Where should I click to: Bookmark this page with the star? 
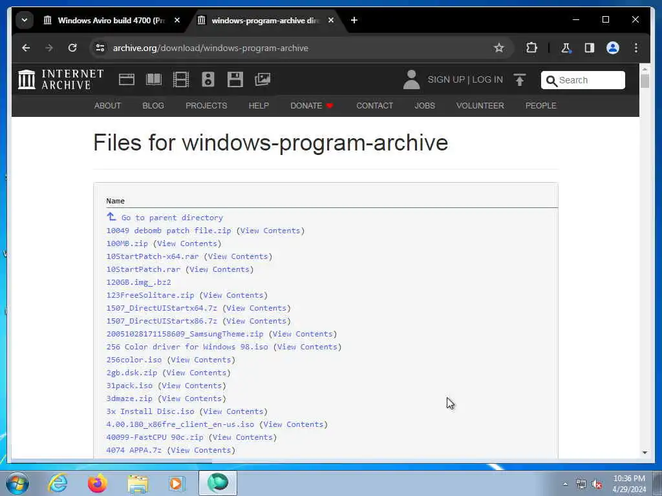click(x=499, y=48)
